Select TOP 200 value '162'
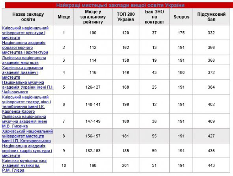The image size is (233, 176). pos(126,47)
